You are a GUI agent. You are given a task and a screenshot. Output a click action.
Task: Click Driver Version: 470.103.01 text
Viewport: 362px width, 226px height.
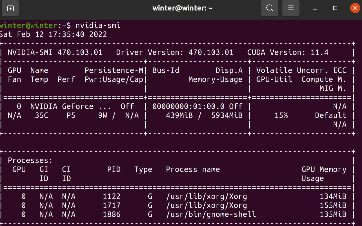tap(175, 52)
